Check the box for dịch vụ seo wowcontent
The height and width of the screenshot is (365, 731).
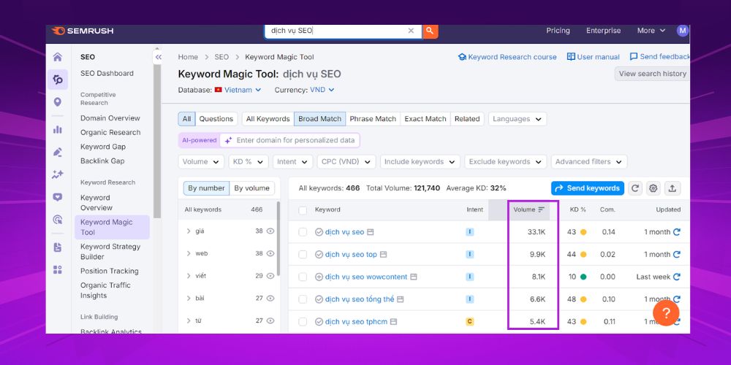coord(303,277)
